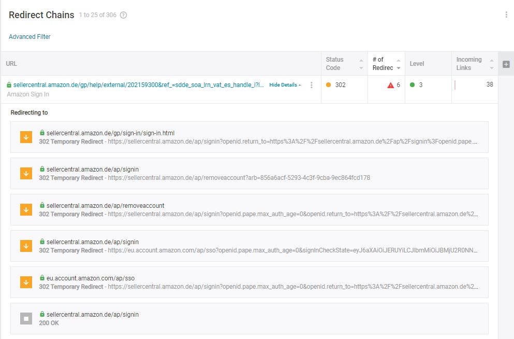The width and height of the screenshot is (514, 339).
Task: Select the Redirecting to heading
Action: point(29,112)
